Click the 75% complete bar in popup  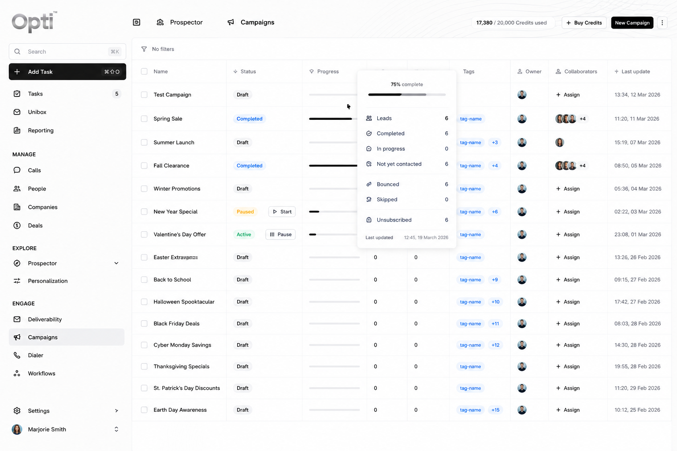[x=407, y=95]
